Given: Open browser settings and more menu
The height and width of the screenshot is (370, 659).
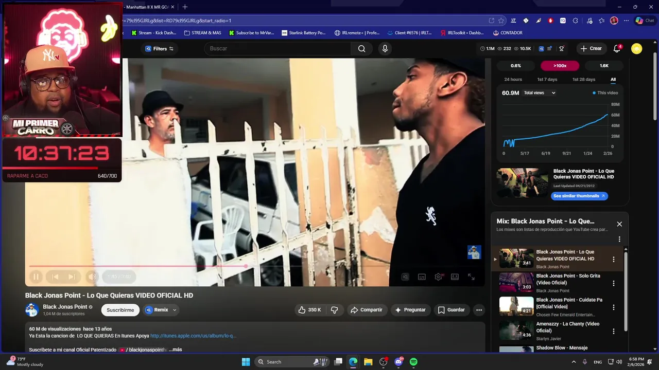Looking at the screenshot, I should click(x=626, y=21).
